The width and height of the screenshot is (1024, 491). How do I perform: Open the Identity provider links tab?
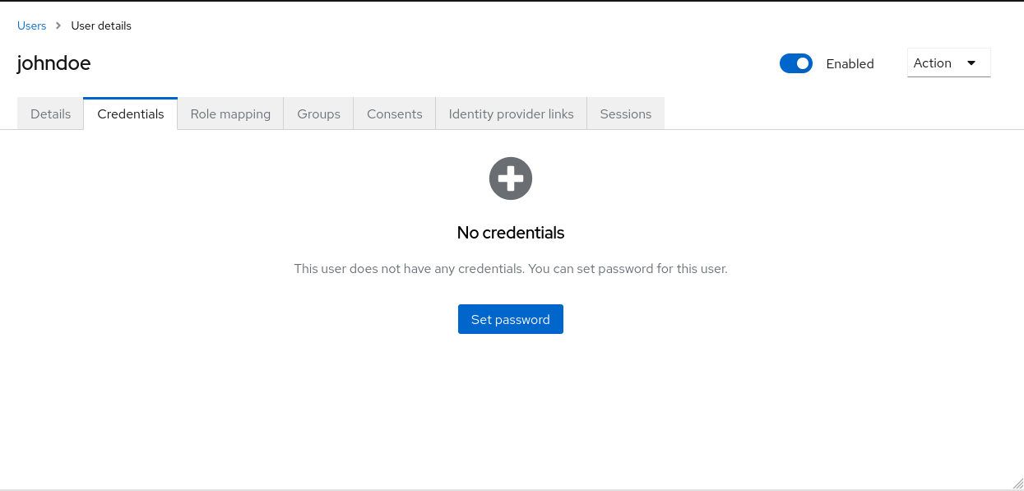tap(511, 113)
